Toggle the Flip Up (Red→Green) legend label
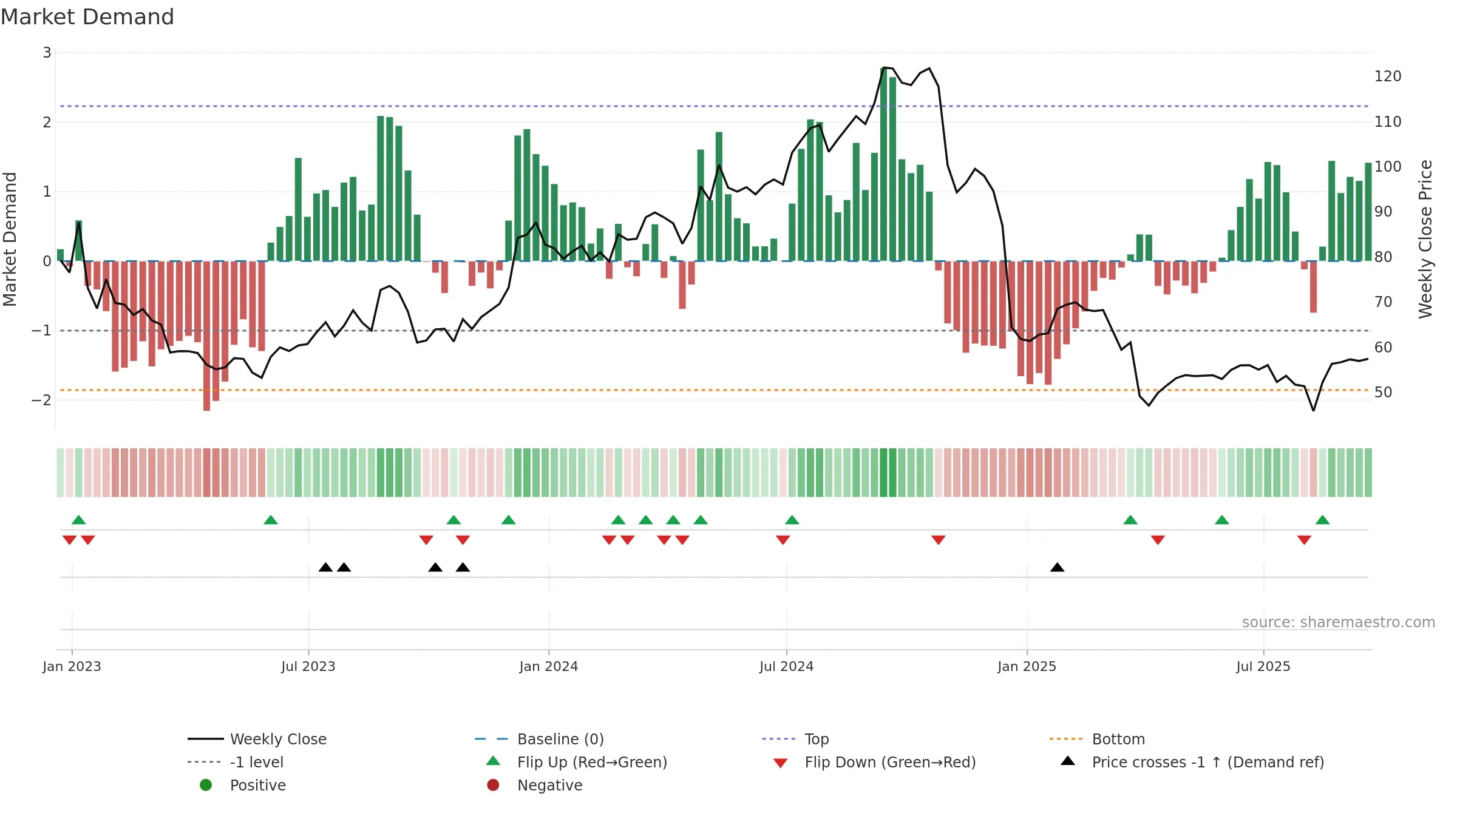 point(592,762)
